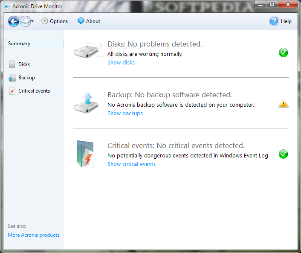Viewport: 301px width, 253px height.
Task: Open the Backup sidebar label
Action: 26,78
